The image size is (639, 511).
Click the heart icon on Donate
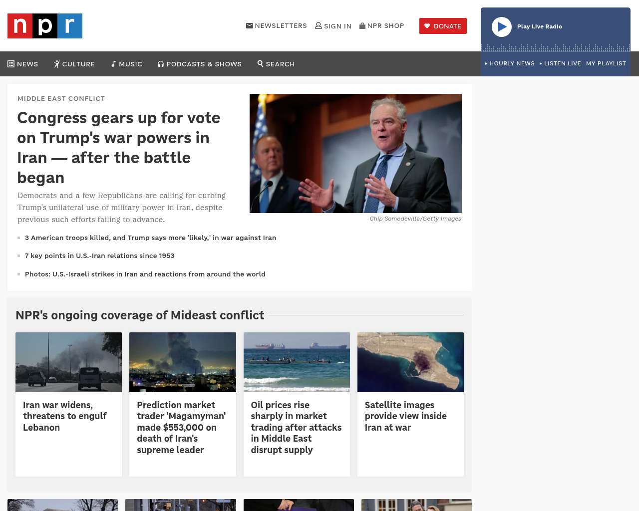click(427, 26)
